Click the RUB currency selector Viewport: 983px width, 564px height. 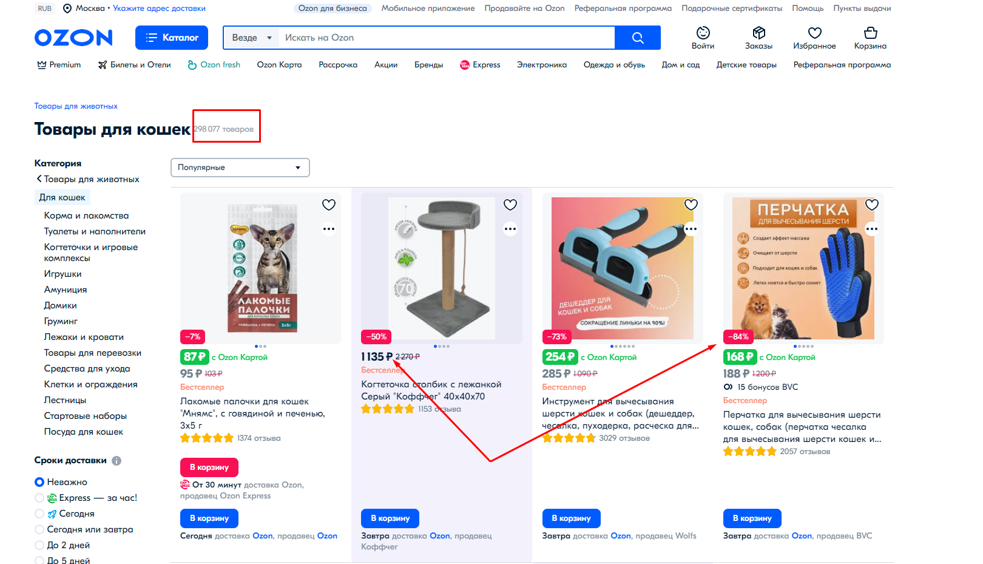(x=45, y=8)
